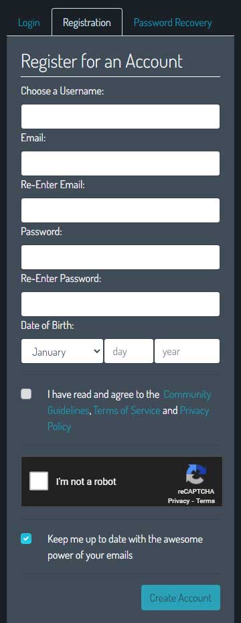Open the Password Recovery tab
Viewport: 241px width, 623px height.
click(173, 23)
